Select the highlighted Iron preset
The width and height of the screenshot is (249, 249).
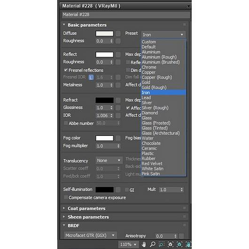pos(163,93)
